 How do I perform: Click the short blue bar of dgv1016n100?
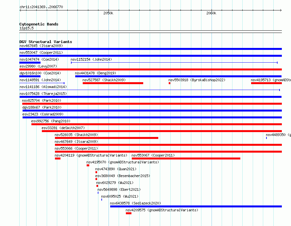click(30, 76)
